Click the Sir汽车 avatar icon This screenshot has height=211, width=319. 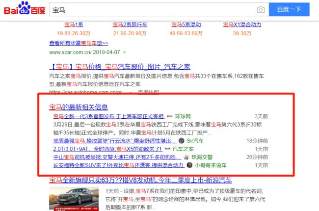pos(181,141)
